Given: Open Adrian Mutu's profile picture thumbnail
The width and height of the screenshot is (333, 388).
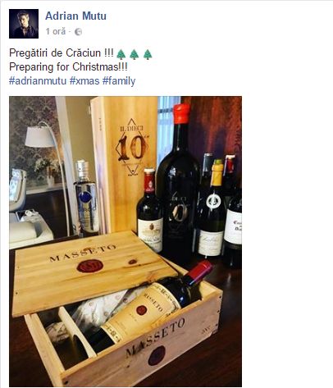Looking at the screenshot, I should 24,24.
